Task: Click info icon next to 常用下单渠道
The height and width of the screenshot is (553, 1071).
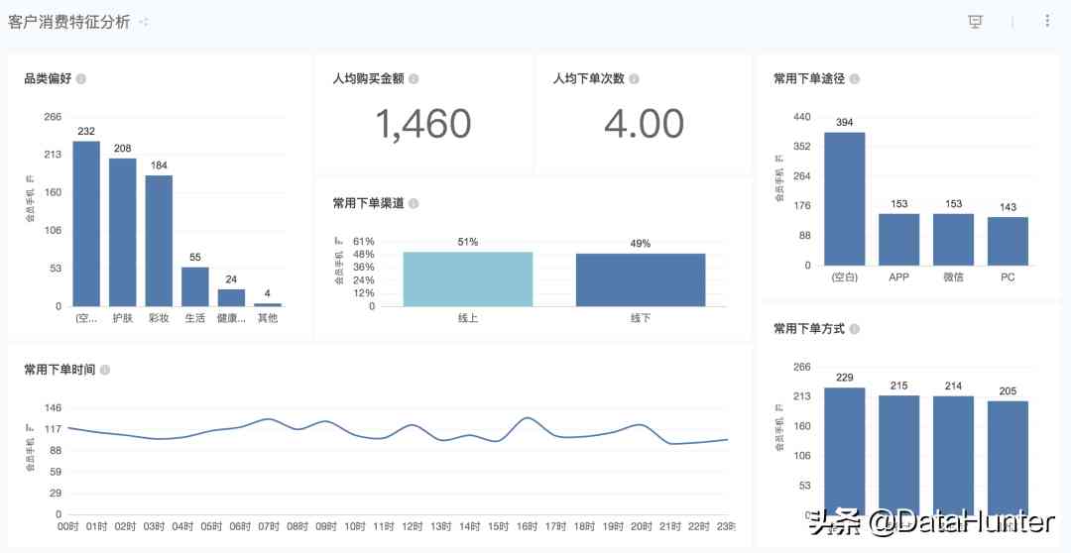Action: 414,203
